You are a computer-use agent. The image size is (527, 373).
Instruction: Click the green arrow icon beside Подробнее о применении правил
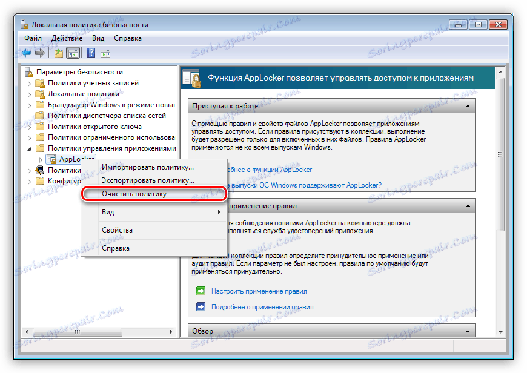tap(200, 306)
